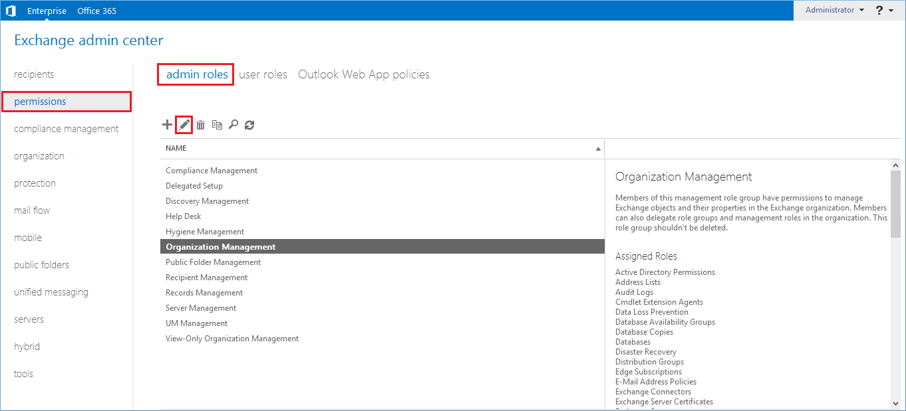Open the Administrator account dropdown
Image resolution: width=906 pixels, height=411 pixels.
(x=834, y=11)
